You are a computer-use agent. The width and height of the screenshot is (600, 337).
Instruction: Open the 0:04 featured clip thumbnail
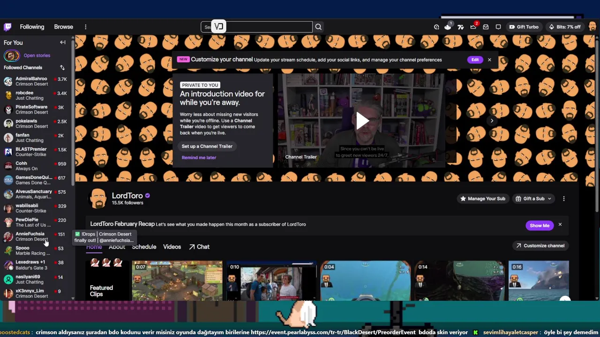click(x=366, y=280)
